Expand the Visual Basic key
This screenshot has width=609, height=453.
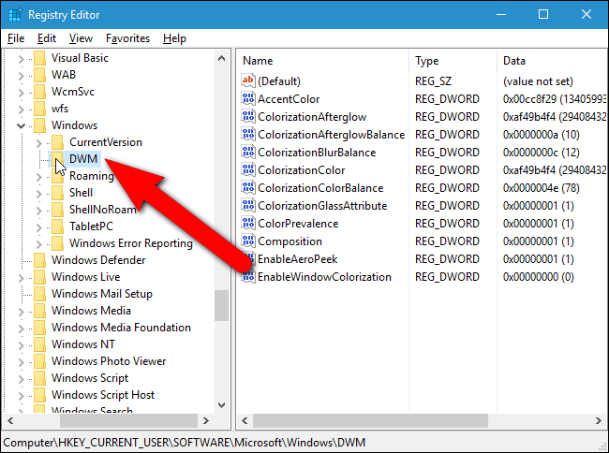21,59
